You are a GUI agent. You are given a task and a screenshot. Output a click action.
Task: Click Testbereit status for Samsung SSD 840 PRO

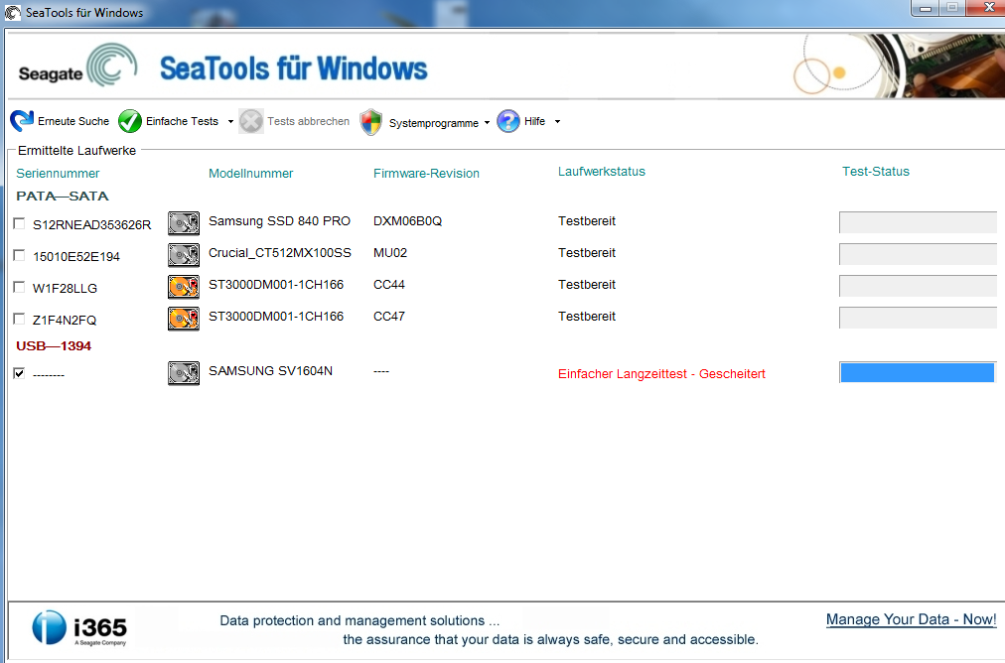click(587, 221)
